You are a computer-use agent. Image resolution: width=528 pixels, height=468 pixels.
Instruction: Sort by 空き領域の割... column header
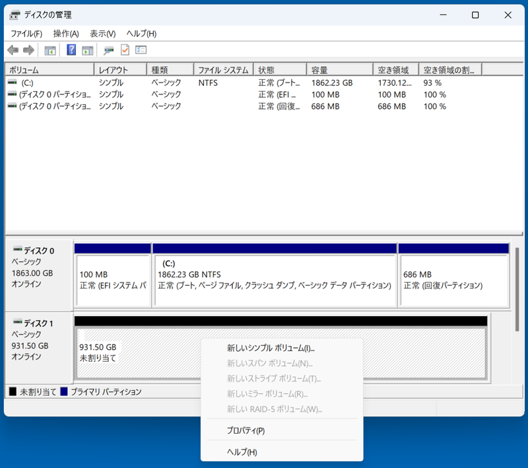click(450, 70)
